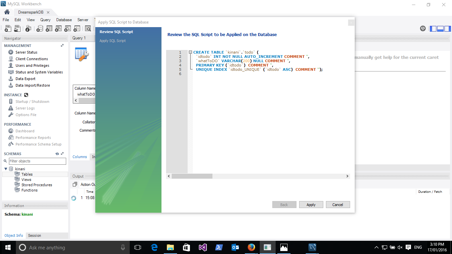Screen dimensions: 452x254
Task: Click the horizontal scrollbar under the SQL script
Action: [x=192, y=176]
